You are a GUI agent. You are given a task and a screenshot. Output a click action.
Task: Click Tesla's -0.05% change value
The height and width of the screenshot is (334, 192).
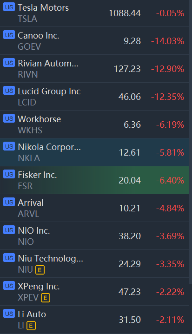[170, 13]
